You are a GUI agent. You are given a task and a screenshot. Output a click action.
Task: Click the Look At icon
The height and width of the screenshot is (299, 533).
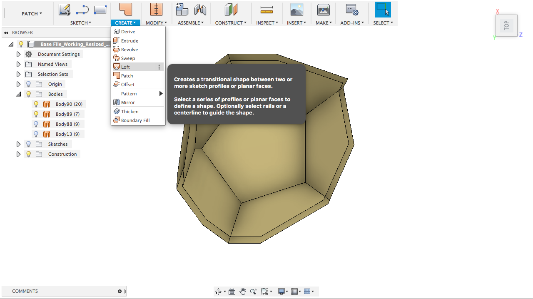point(232,292)
